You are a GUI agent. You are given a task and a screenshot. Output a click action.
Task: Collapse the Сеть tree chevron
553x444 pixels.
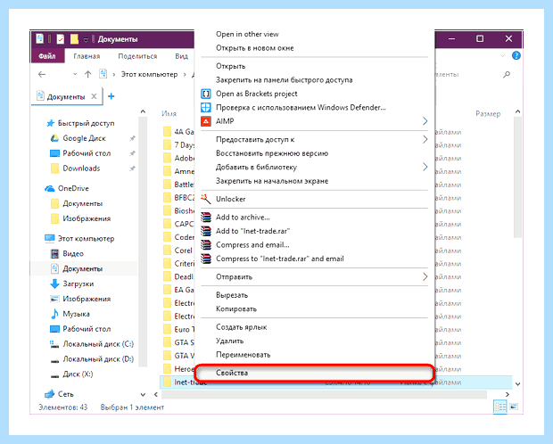click(x=143, y=394)
